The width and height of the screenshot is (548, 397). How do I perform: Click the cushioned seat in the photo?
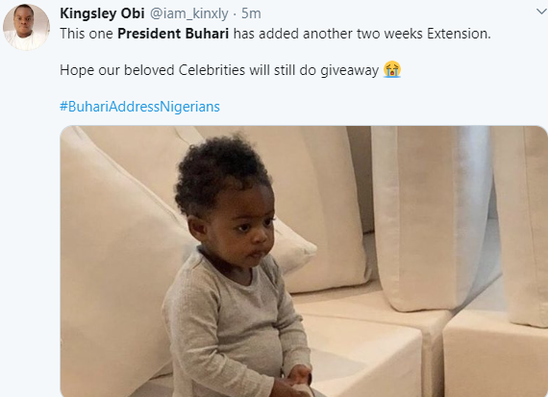click(x=367, y=350)
